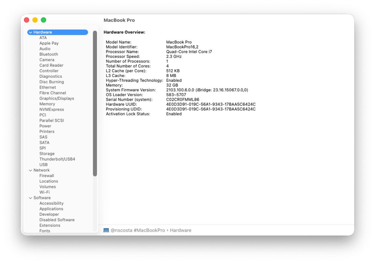Image resolution: width=375 pixels, height=263 pixels.
Task: Select the highlighted Hardware header row
Action: coord(58,32)
